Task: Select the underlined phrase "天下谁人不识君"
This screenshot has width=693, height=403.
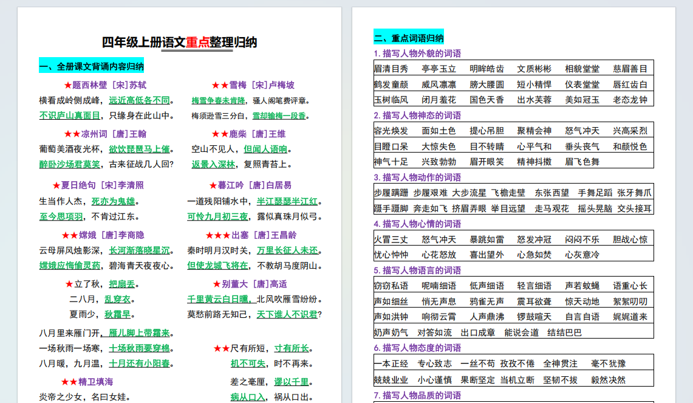Action: (x=287, y=314)
